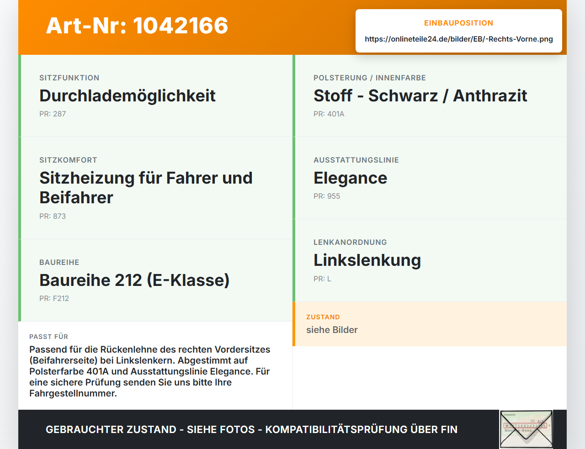This screenshot has height=449, width=585.
Task: Click the ZUSTAND label
Action: coord(323,317)
